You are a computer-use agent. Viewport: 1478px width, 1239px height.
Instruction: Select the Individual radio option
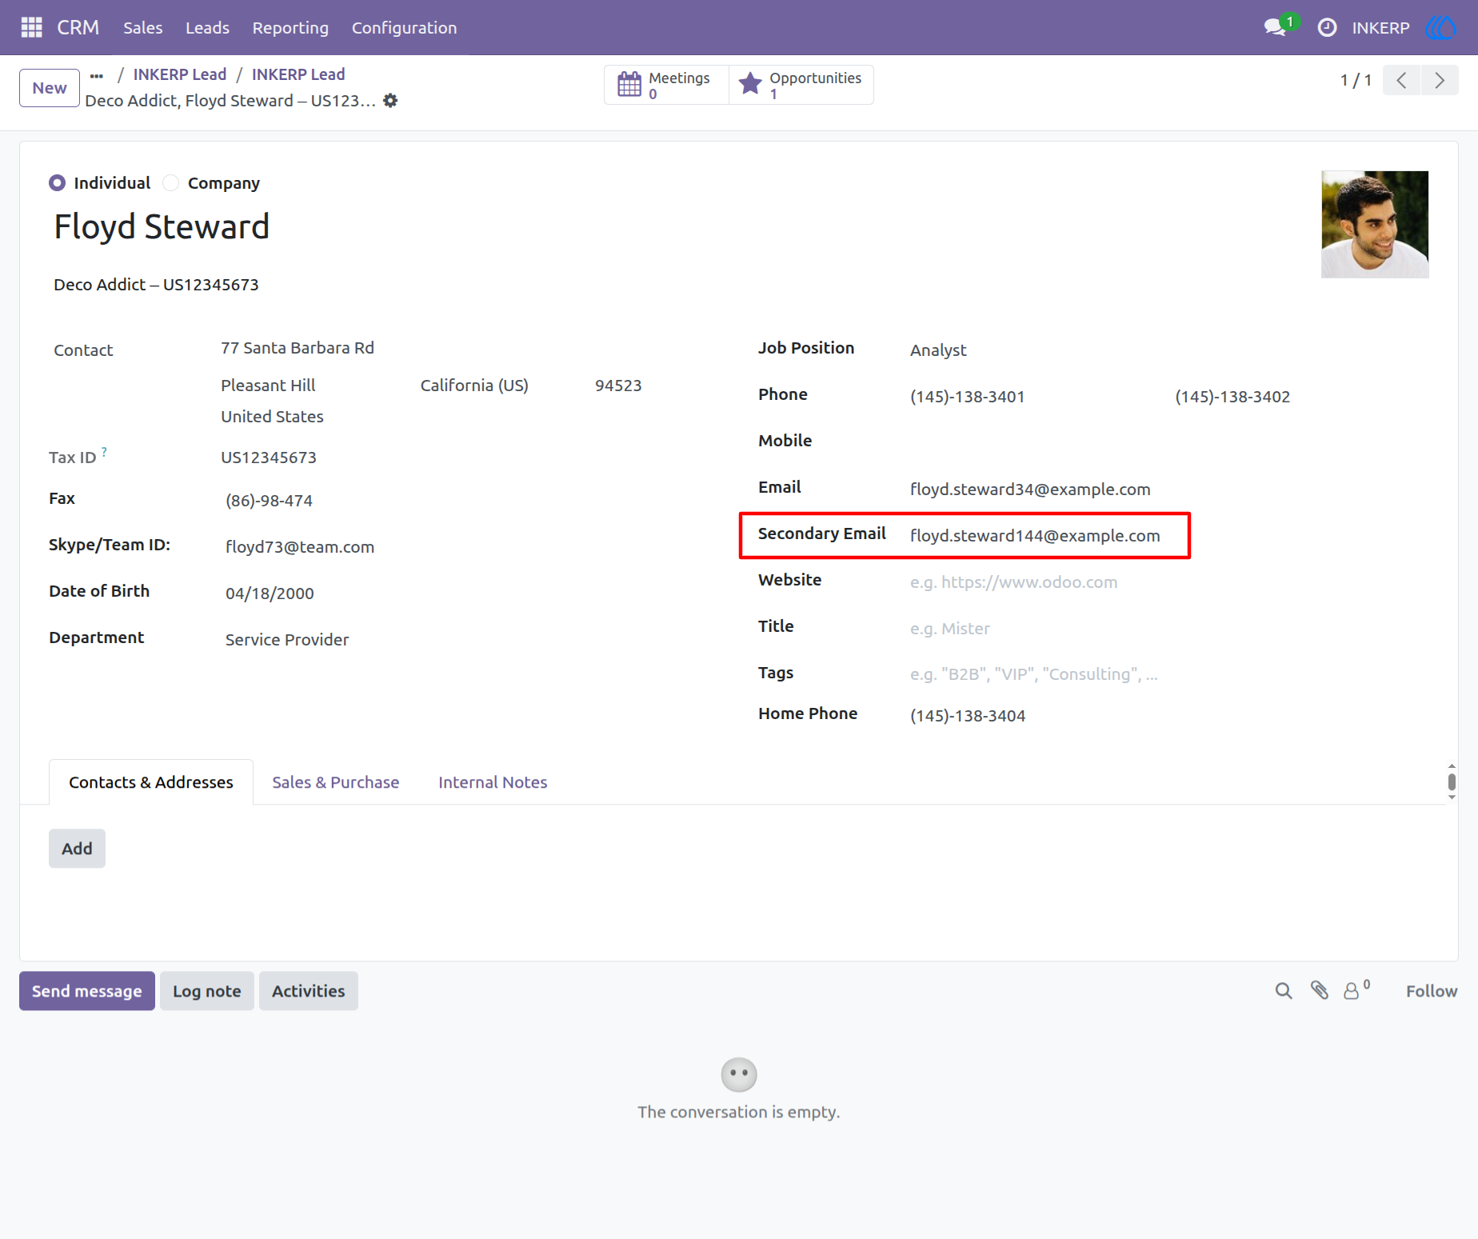pyautogui.click(x=57, y=183)
